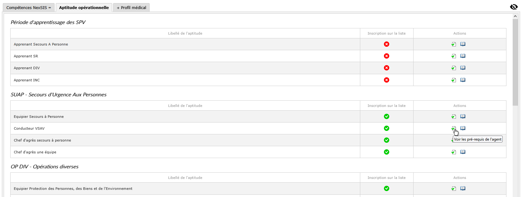Open the book icon for Apprenant SR
The height and width of the screenshot is (197, 522).
coord(463,56)
